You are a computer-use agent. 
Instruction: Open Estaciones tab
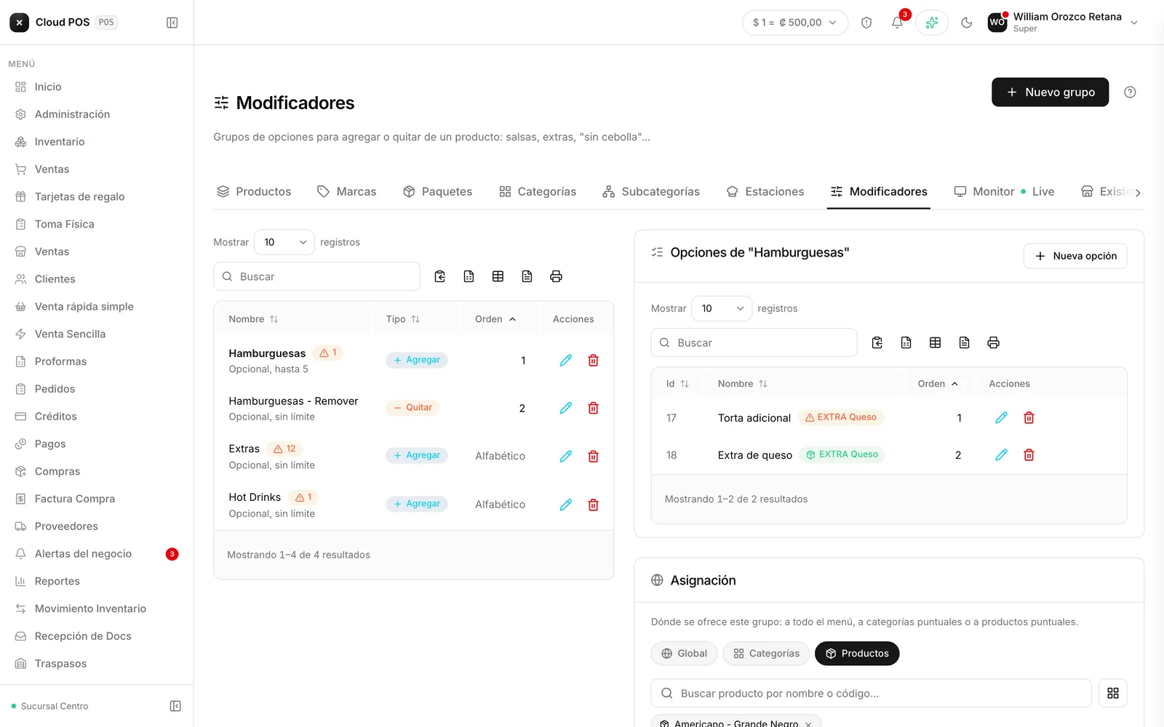pyautogui.click(x=765, y=192)
